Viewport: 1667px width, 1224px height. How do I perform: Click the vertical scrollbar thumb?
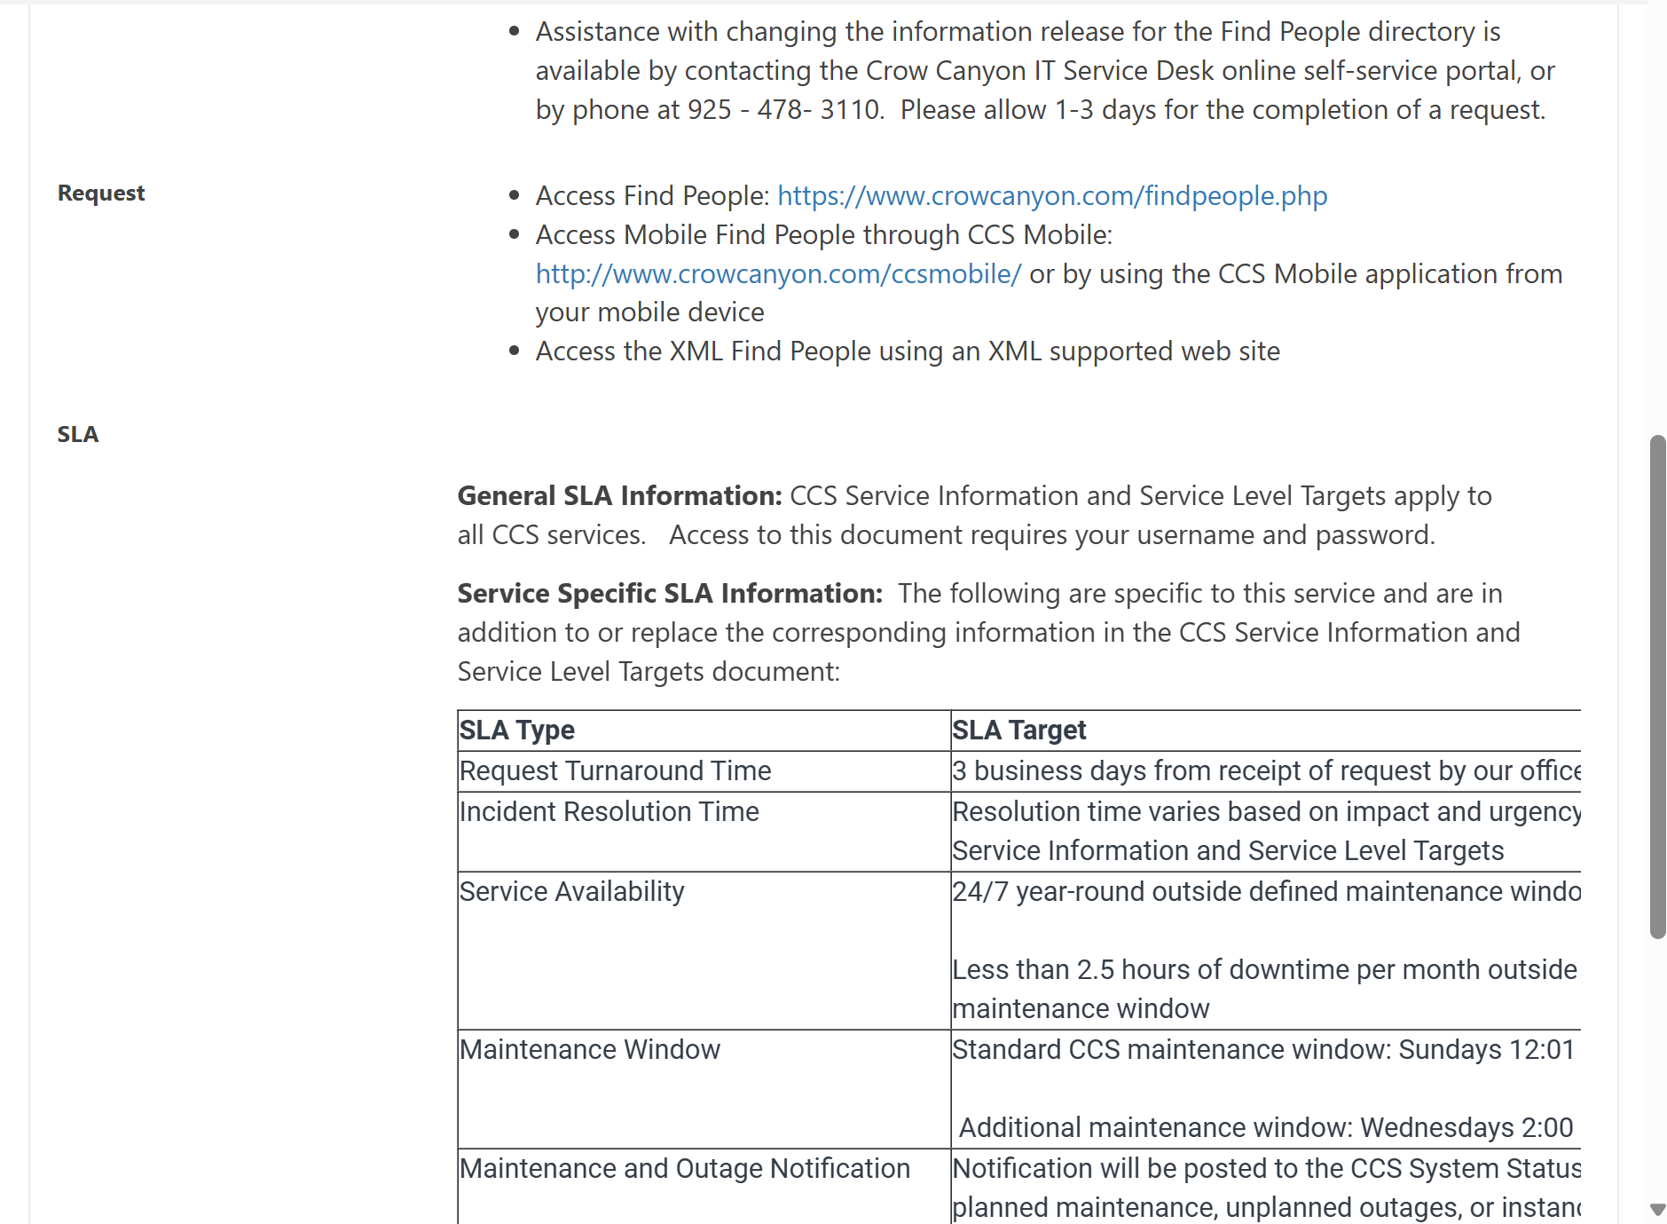(1656, 685)
